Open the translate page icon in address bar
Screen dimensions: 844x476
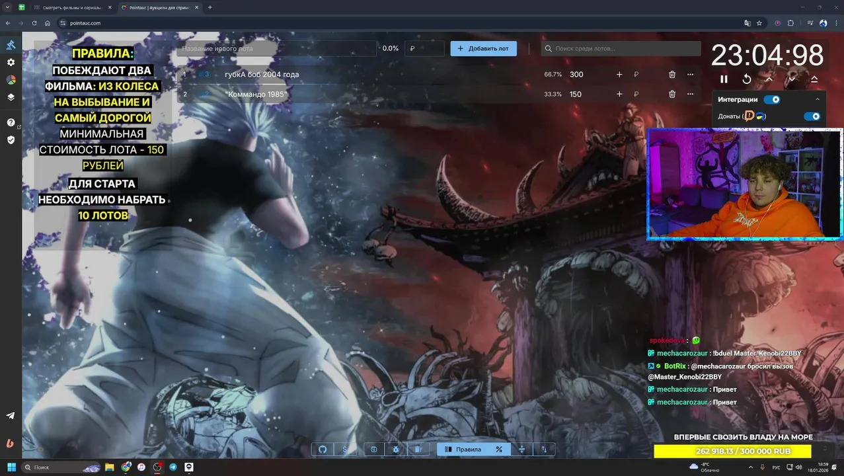click(748, 23)
